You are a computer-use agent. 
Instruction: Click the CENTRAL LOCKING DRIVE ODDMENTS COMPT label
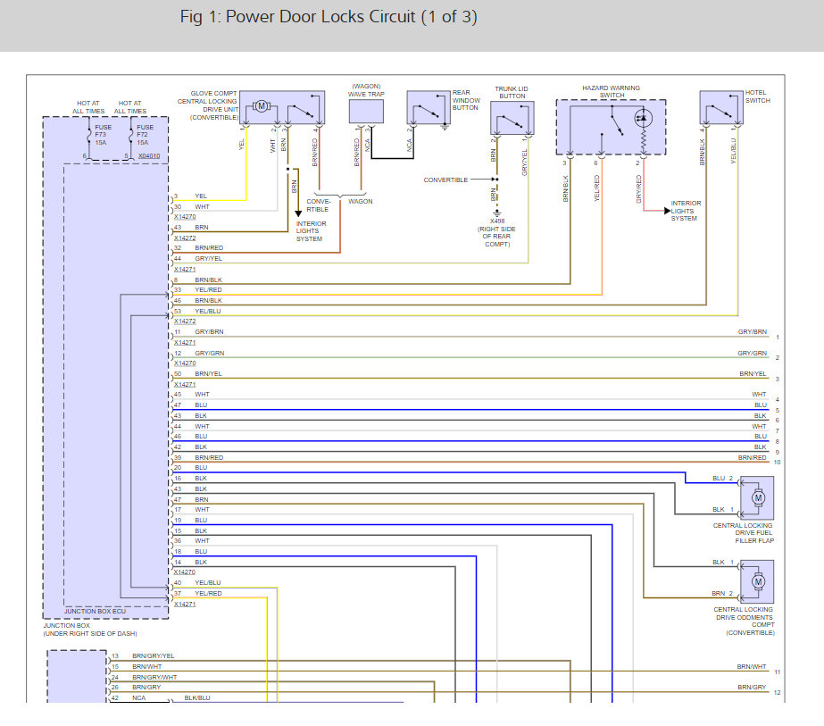point(745,621)
